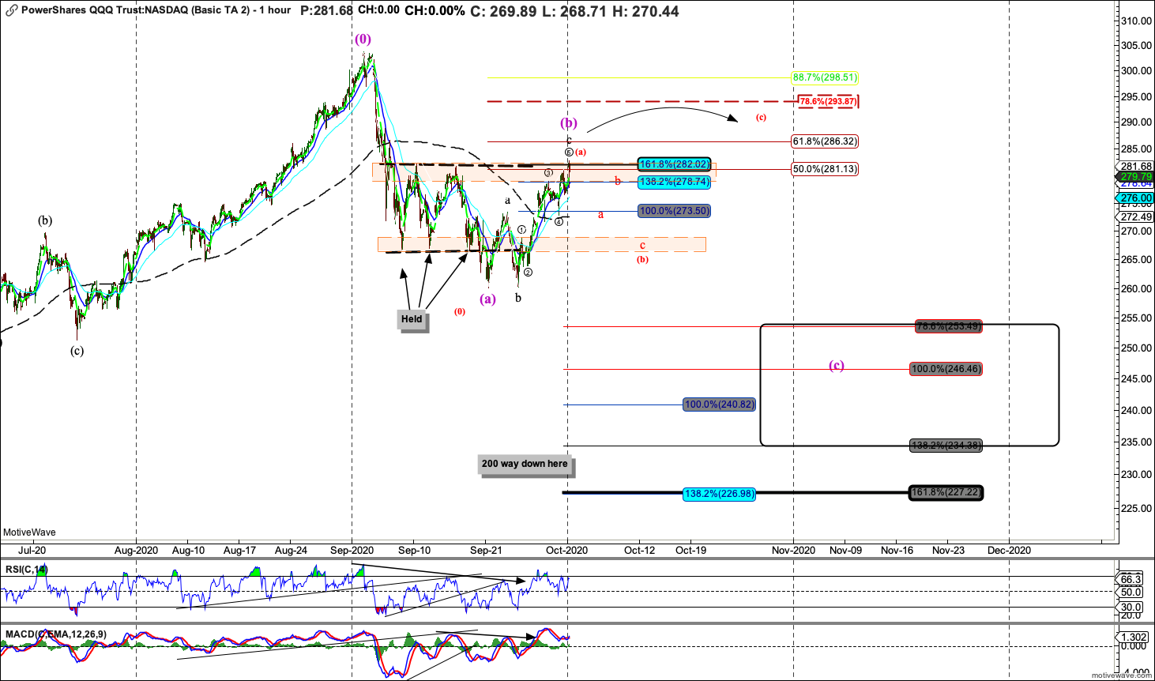Select the 50.0%(281.13) retracement label
Image resolution: width=1155 pixels, height=681 pixels.
tap(825, 168)
